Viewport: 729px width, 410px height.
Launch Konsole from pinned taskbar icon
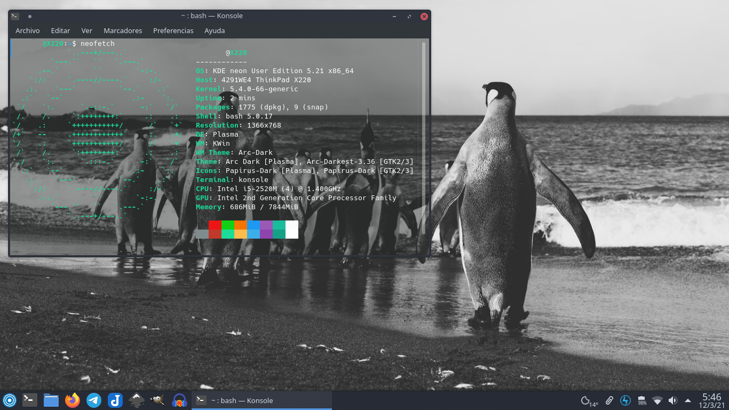point(30,400)
